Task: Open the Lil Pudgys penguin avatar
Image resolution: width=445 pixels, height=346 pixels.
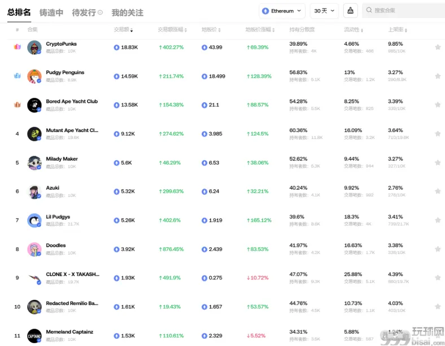Action: (34, 220)
